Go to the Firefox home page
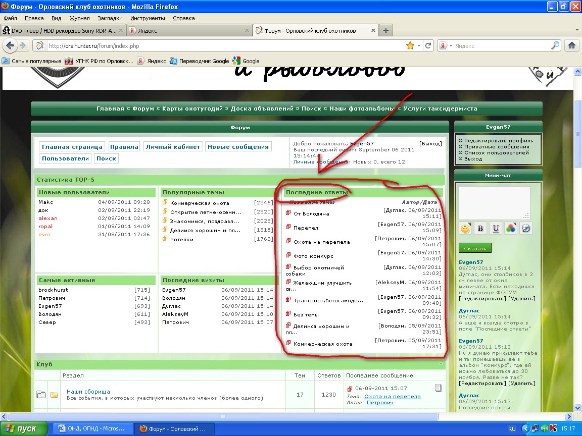 572,45
